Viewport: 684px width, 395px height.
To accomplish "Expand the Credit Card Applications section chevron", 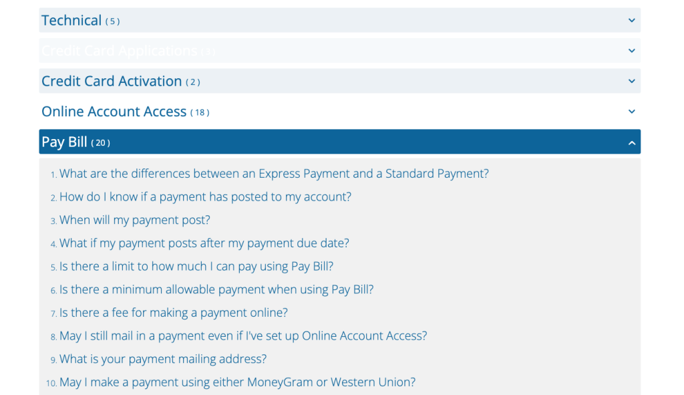I will (631, 50).
